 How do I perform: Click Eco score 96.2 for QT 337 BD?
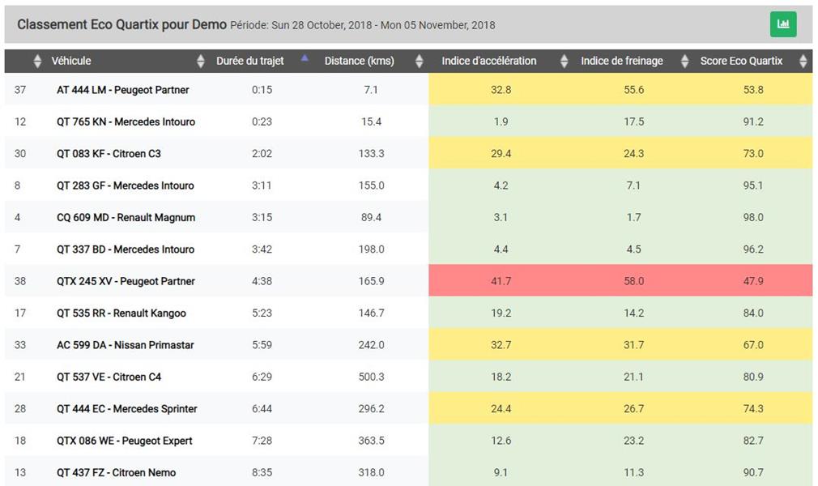click(x=753, y=249)
